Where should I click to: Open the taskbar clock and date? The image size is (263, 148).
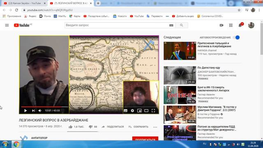(253, 144)
